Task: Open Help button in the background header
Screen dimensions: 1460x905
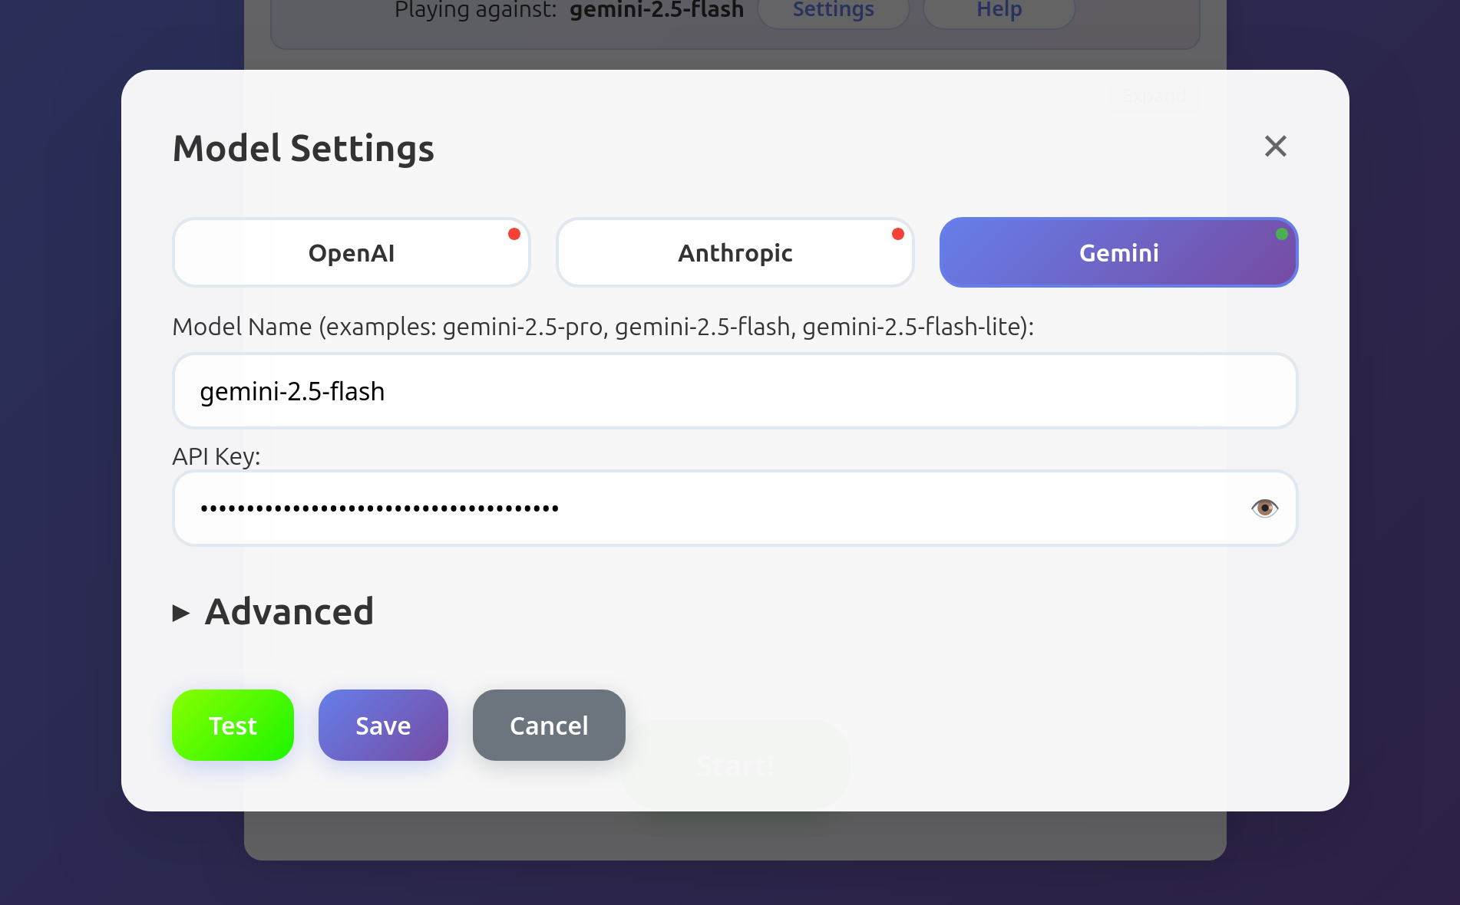Action: 999,11
